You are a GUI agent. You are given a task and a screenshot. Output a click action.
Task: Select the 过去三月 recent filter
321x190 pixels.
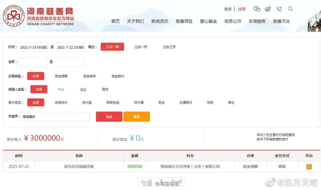coord(169,47)
